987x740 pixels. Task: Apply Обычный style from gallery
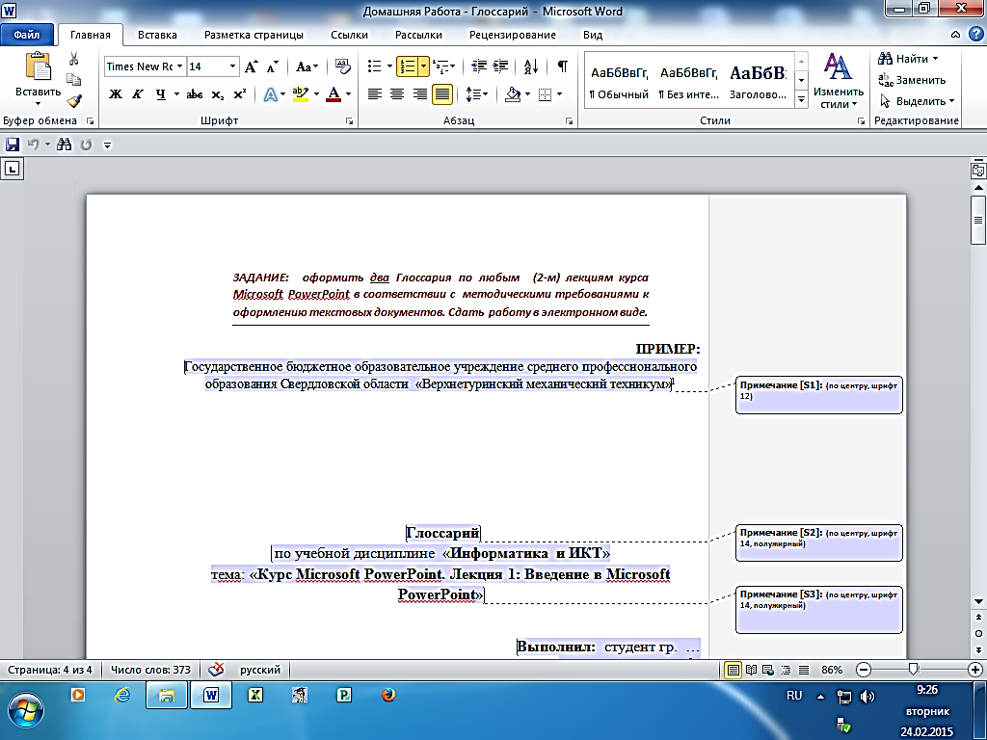(x=619, y=83)
